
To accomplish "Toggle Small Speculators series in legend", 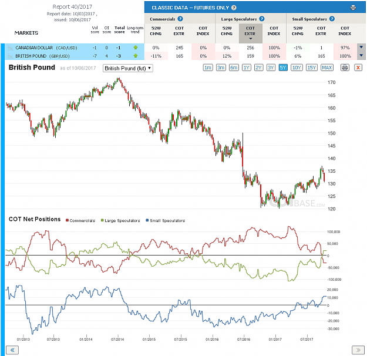I will coord(165,220).
